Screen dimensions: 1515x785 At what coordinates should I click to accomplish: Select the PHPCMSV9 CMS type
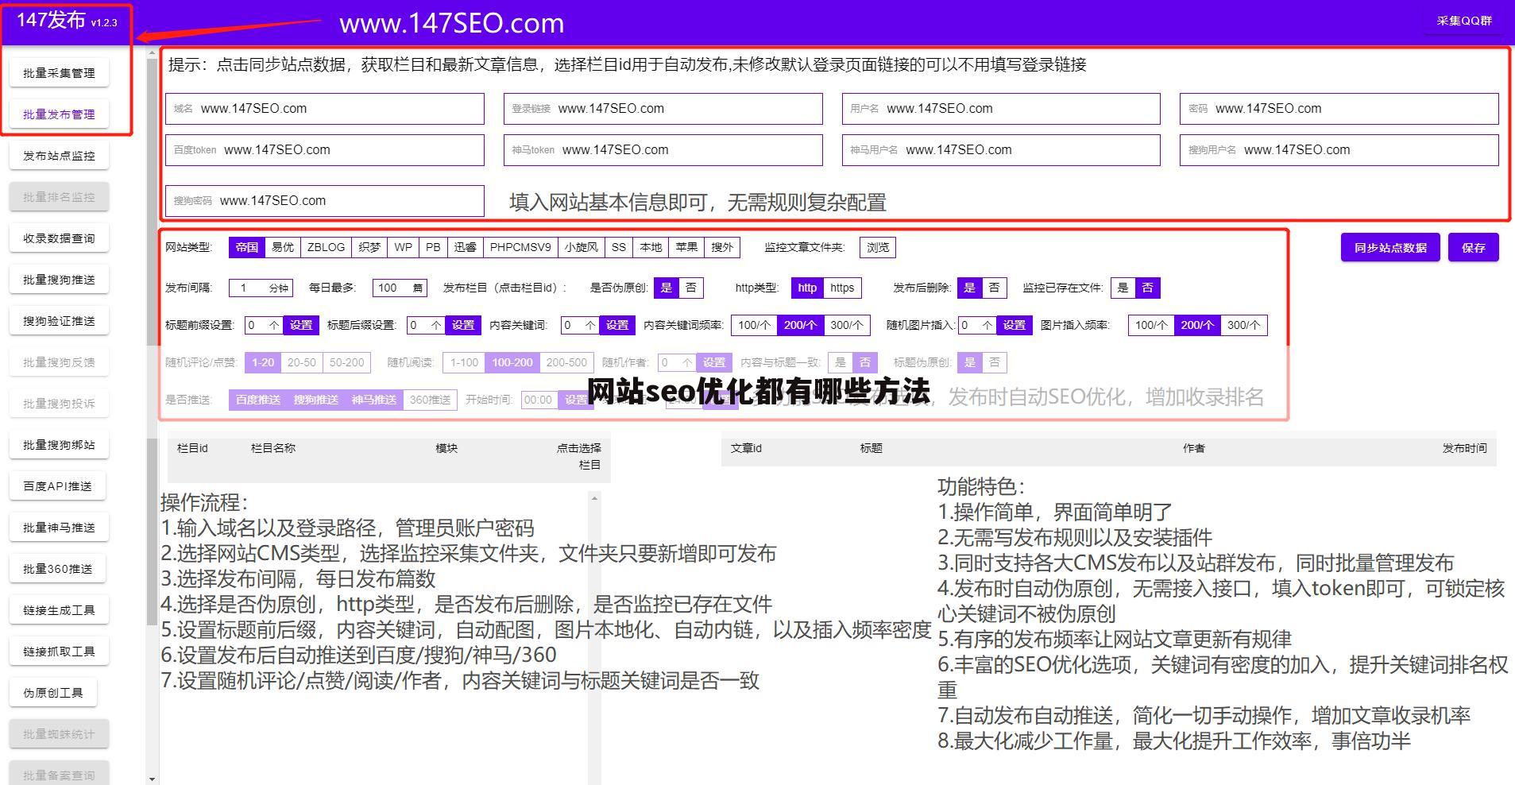click(520, 247)
